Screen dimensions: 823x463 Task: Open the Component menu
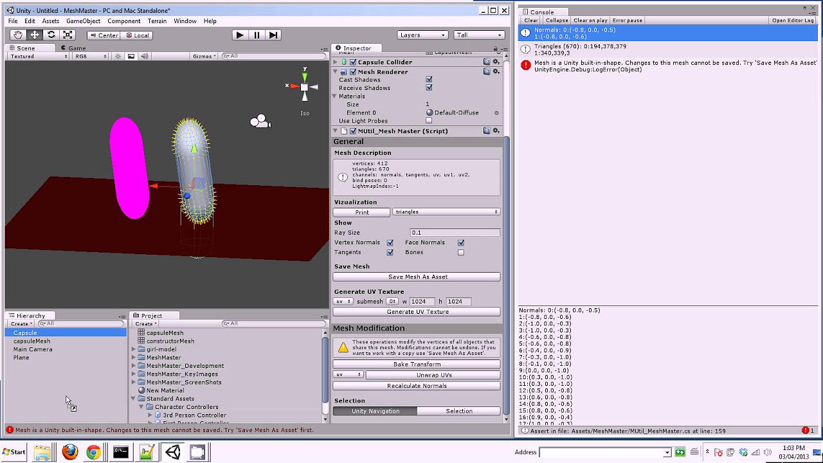pos(123,21)
